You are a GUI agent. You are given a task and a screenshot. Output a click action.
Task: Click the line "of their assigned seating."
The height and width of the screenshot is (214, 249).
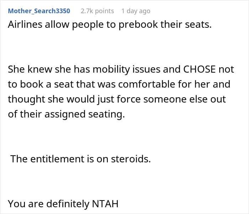coord(67,114)
